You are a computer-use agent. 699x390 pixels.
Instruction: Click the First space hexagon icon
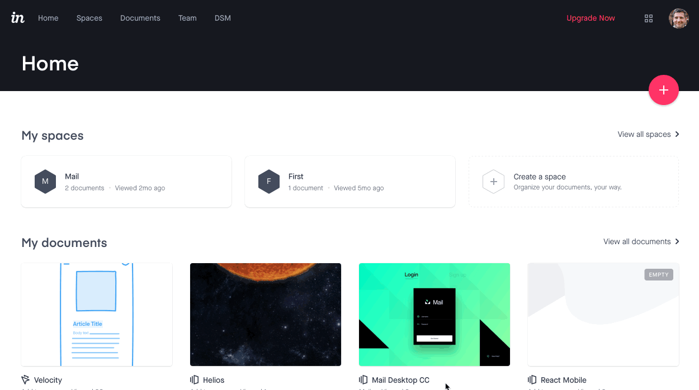(x=269, y=182)
